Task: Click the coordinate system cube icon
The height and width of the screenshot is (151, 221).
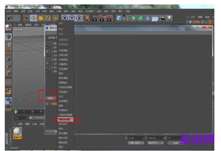Action: coord(87,18)
